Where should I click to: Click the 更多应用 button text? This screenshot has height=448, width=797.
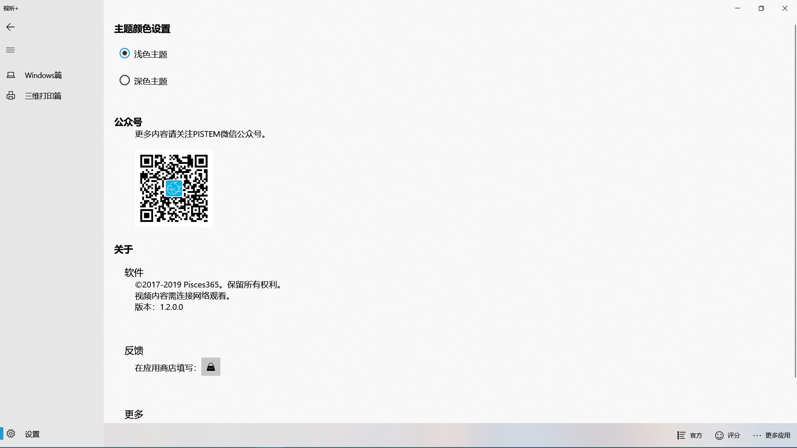coord(777,435)
